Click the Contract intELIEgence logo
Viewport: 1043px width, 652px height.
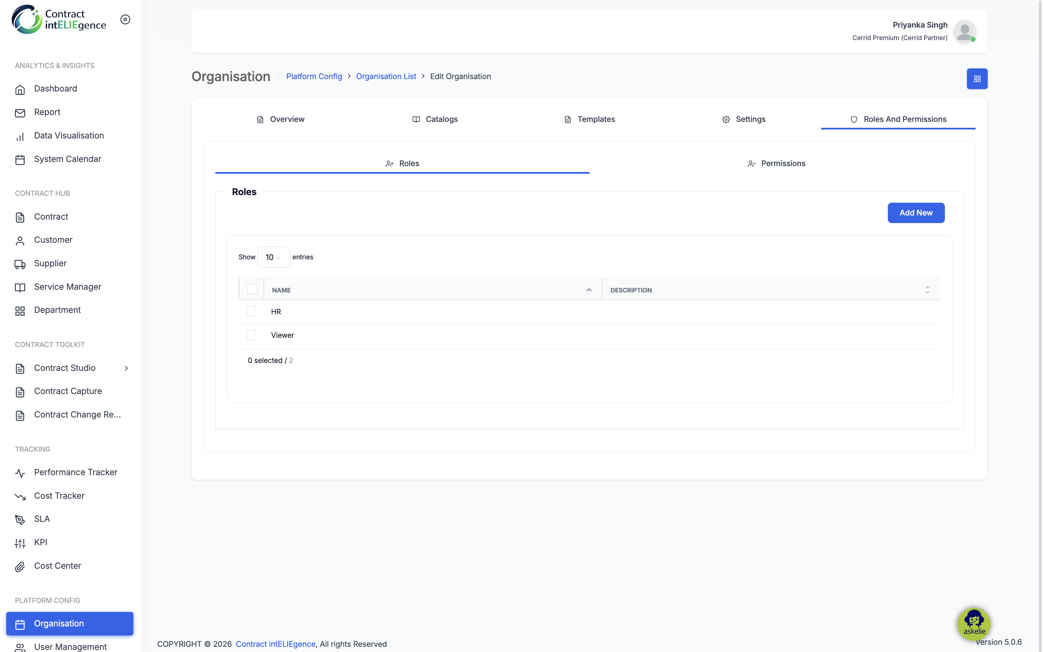[x=59, y=19]
